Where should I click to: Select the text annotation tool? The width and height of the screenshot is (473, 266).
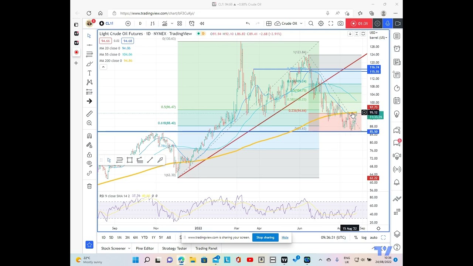click(89, 73)
